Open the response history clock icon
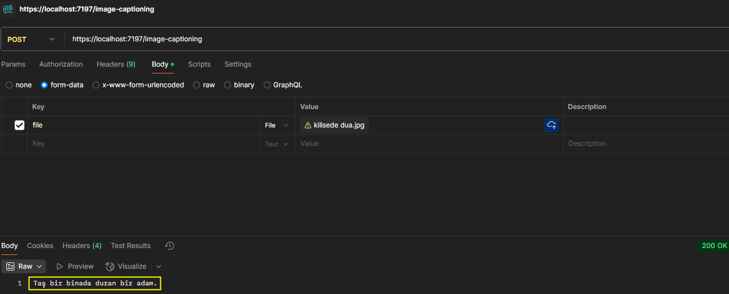This screenshot has width=729, height=294. [169, 246]
